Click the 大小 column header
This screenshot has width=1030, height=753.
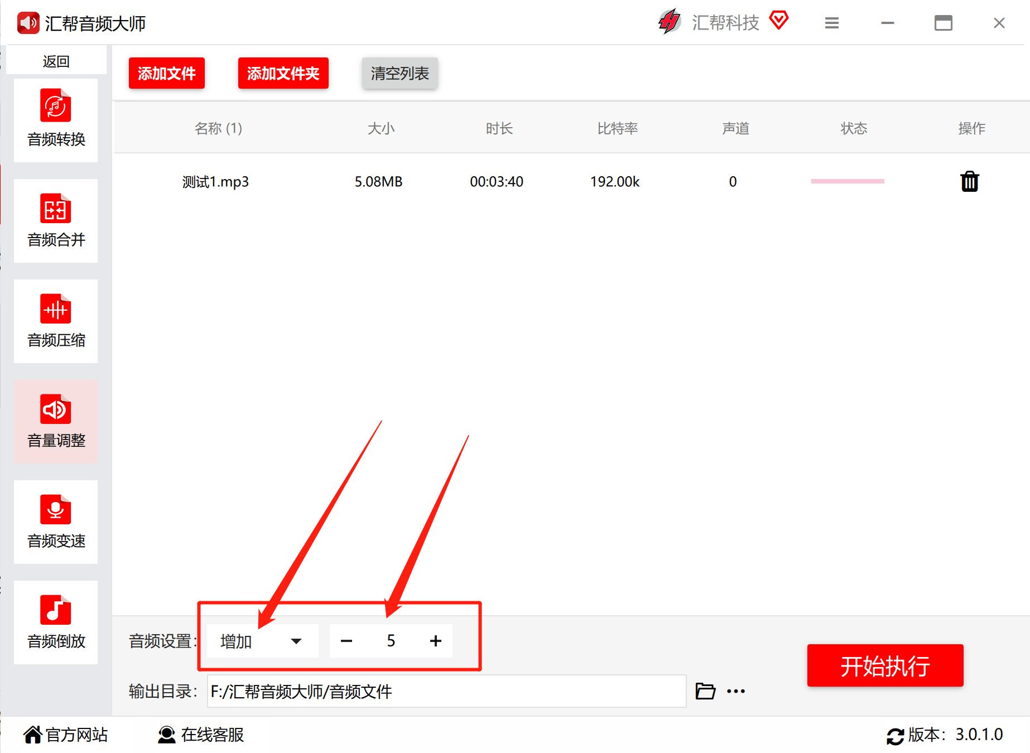381,128
